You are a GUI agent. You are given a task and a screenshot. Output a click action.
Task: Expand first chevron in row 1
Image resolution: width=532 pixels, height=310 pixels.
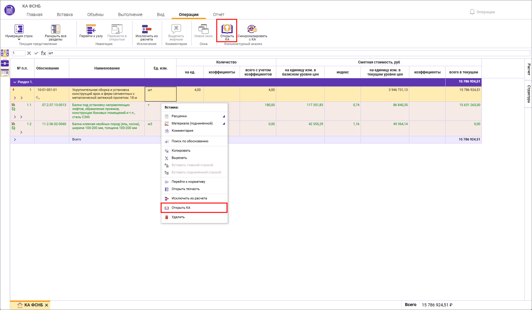15,98
